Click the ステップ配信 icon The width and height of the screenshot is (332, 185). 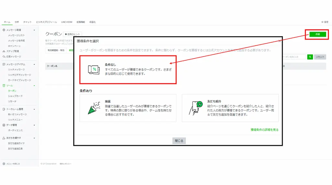coord(4,51)
